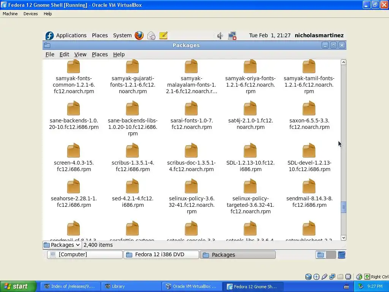
Task: Select samyak-gujarati-fonts package icon
Action: (x=133, y=66)
